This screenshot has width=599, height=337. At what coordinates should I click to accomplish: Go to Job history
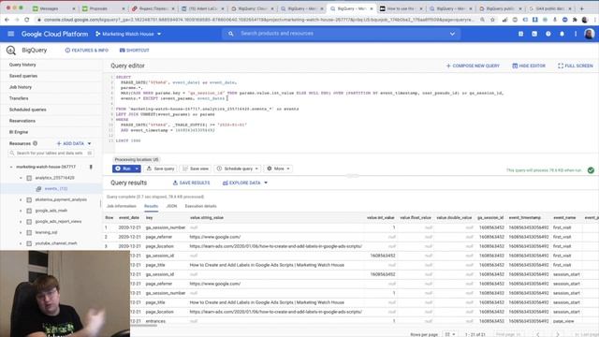(x=21, y=87)
